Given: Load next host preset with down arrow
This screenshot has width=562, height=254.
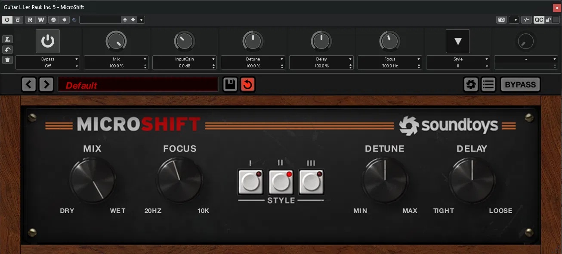Looking at the screenshot, I should pyautogui.click(x=133, y=20).
